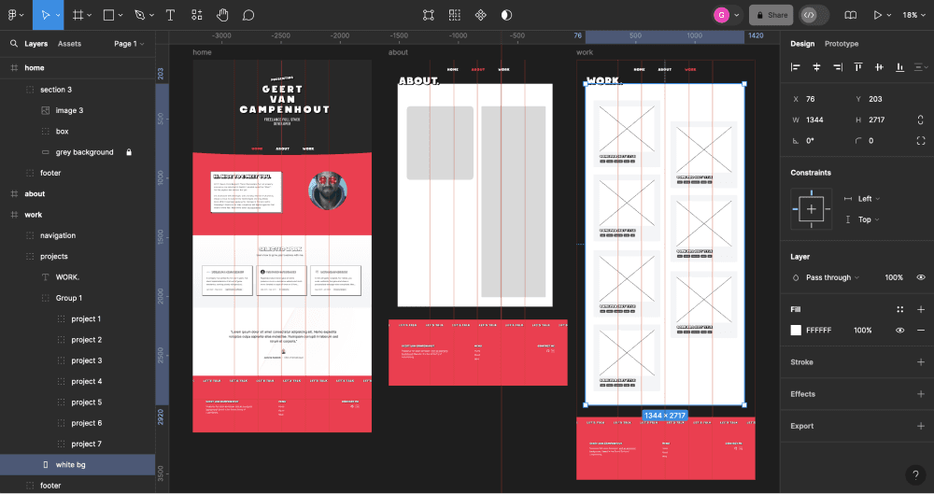Click the rotation angle field
Viewport: 934px width, 494px height.
[821, 141]
